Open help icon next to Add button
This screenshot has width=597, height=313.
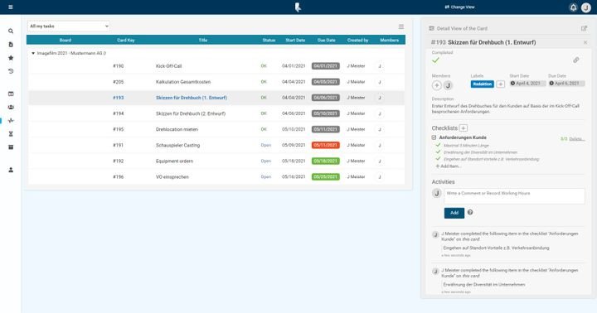coord(470,213)
